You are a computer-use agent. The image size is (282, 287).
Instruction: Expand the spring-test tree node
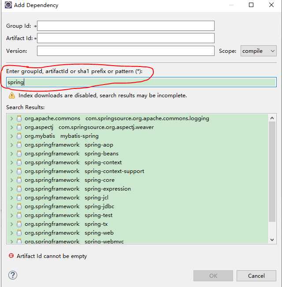click(x=12, y=215)
